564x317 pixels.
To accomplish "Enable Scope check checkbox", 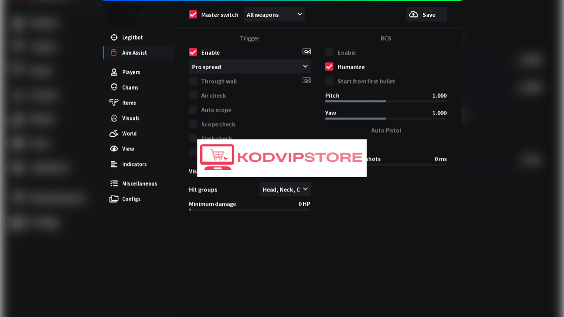I will click(x=193, y=124).
